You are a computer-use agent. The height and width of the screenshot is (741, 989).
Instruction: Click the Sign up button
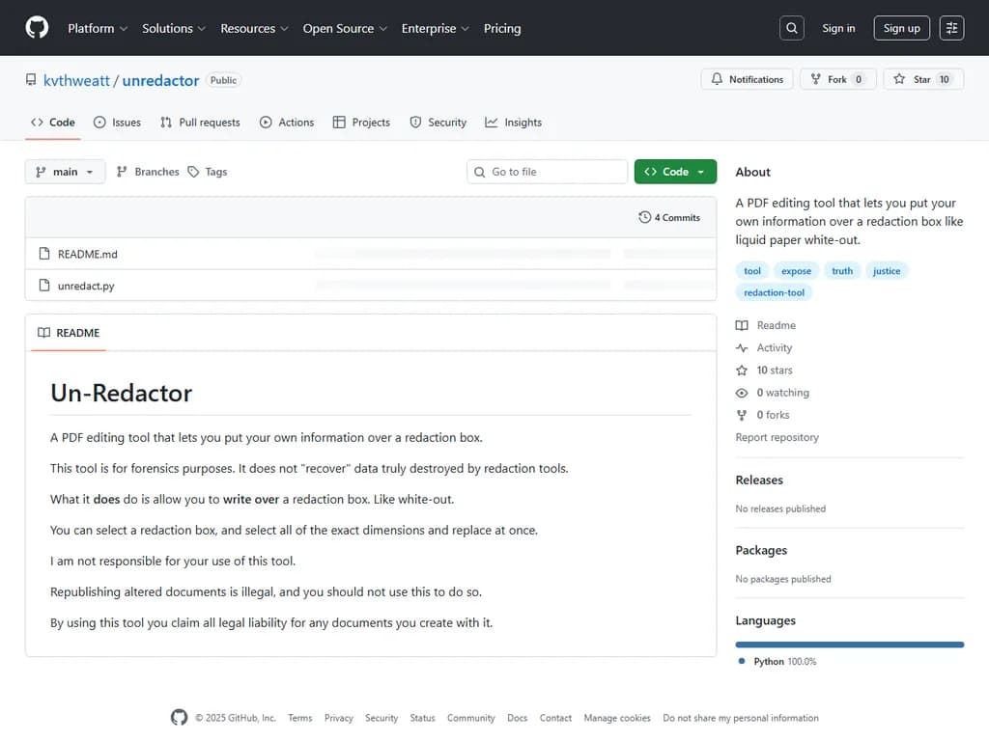(901, 28)
